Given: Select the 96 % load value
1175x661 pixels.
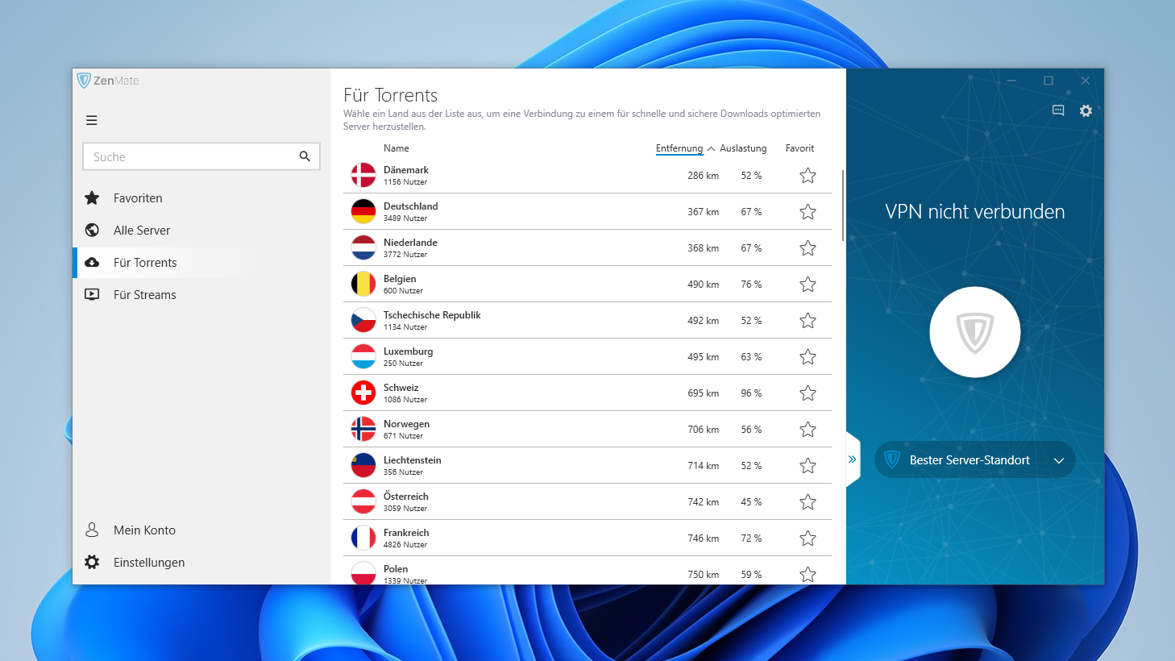Looking at the screenshot, I should [x=751, y=393].
